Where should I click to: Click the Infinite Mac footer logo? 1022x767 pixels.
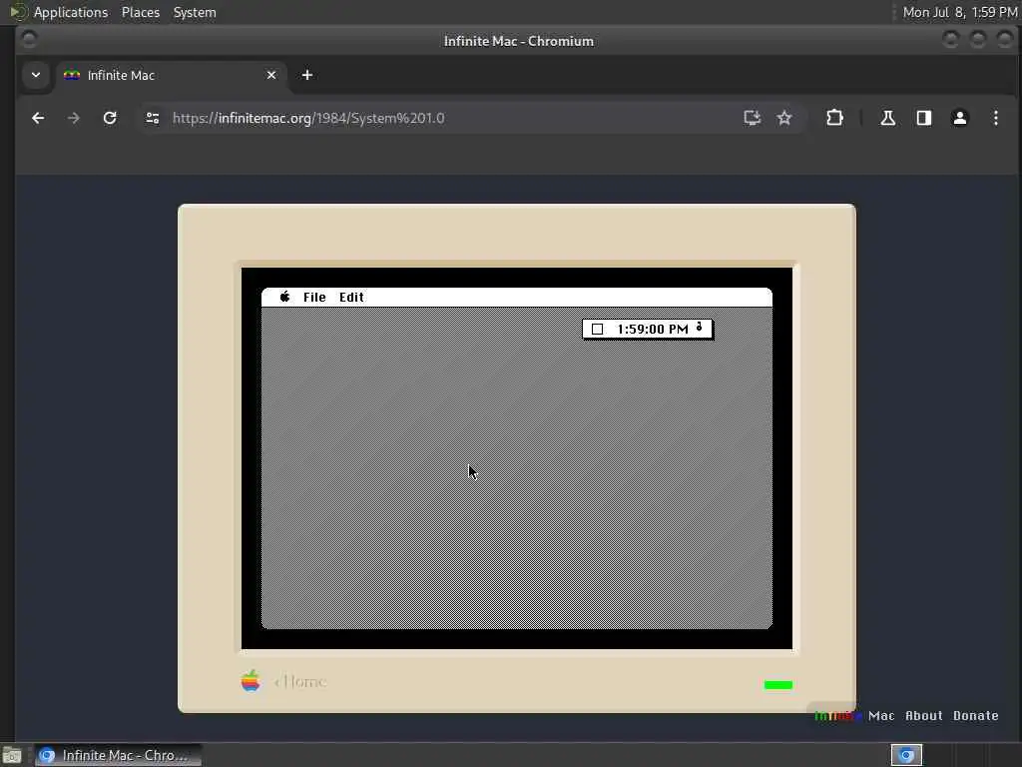pos(854,715)
